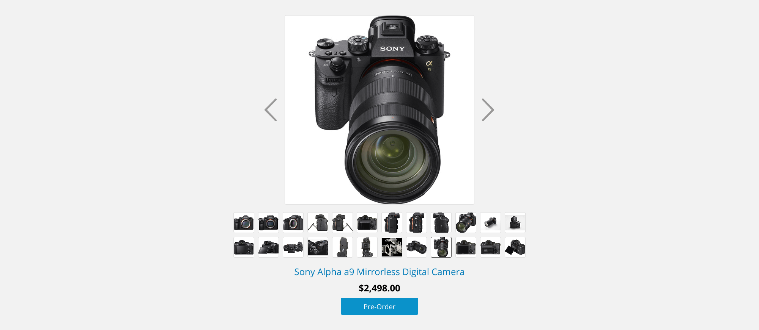Pick the top-row rear view thumbnail showing the LCD
This screenshot has height=330, width=759.
click(x=367, y=222)
